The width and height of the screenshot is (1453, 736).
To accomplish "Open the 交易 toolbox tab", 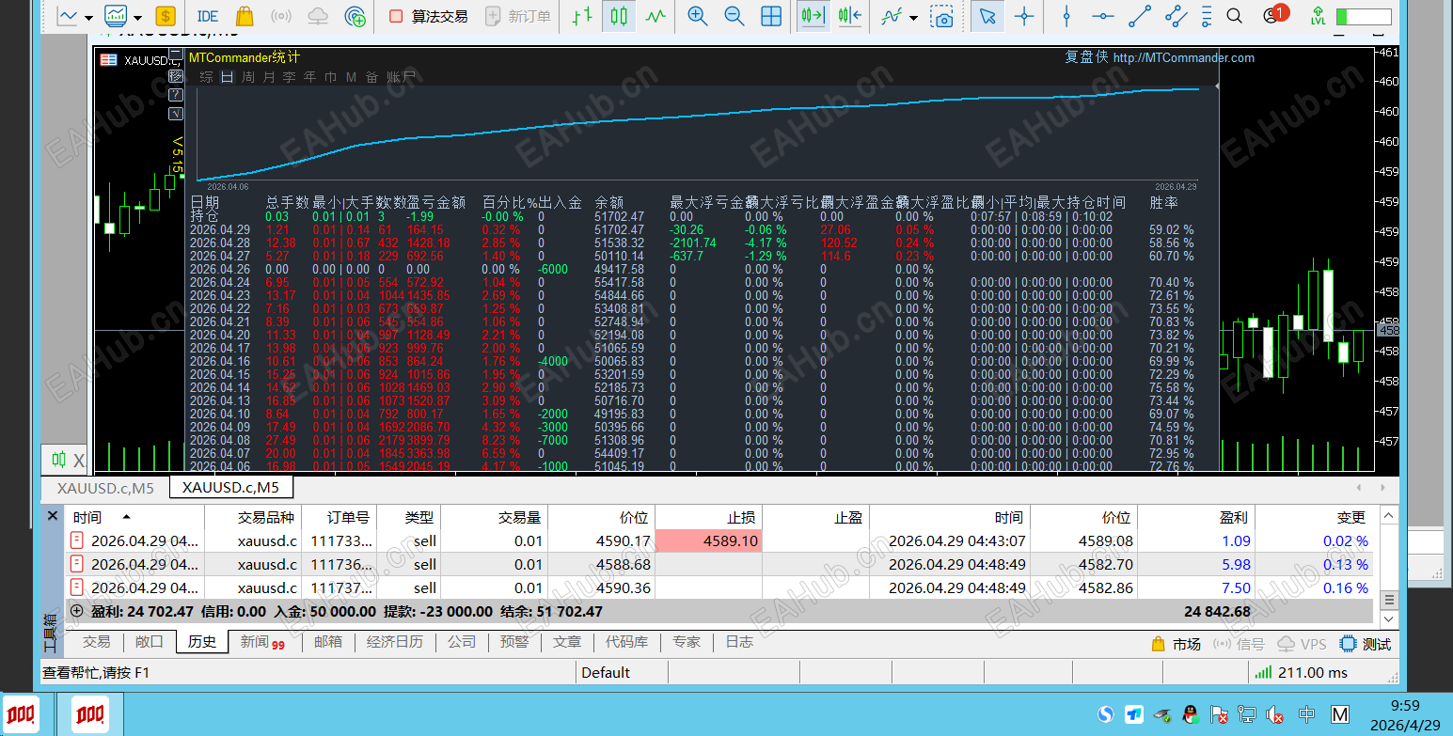I will (96, 642).
